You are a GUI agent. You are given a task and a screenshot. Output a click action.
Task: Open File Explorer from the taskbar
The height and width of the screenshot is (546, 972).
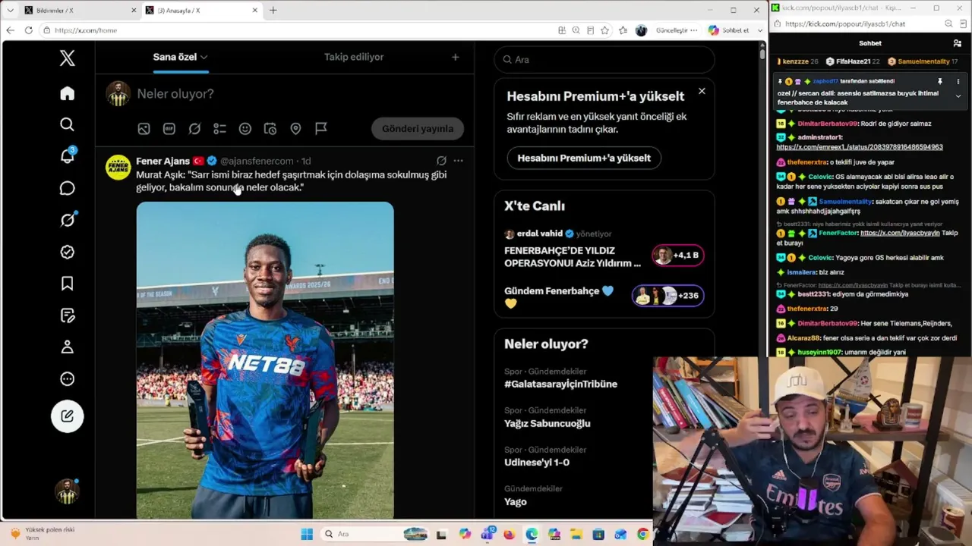tap(576, 535)
